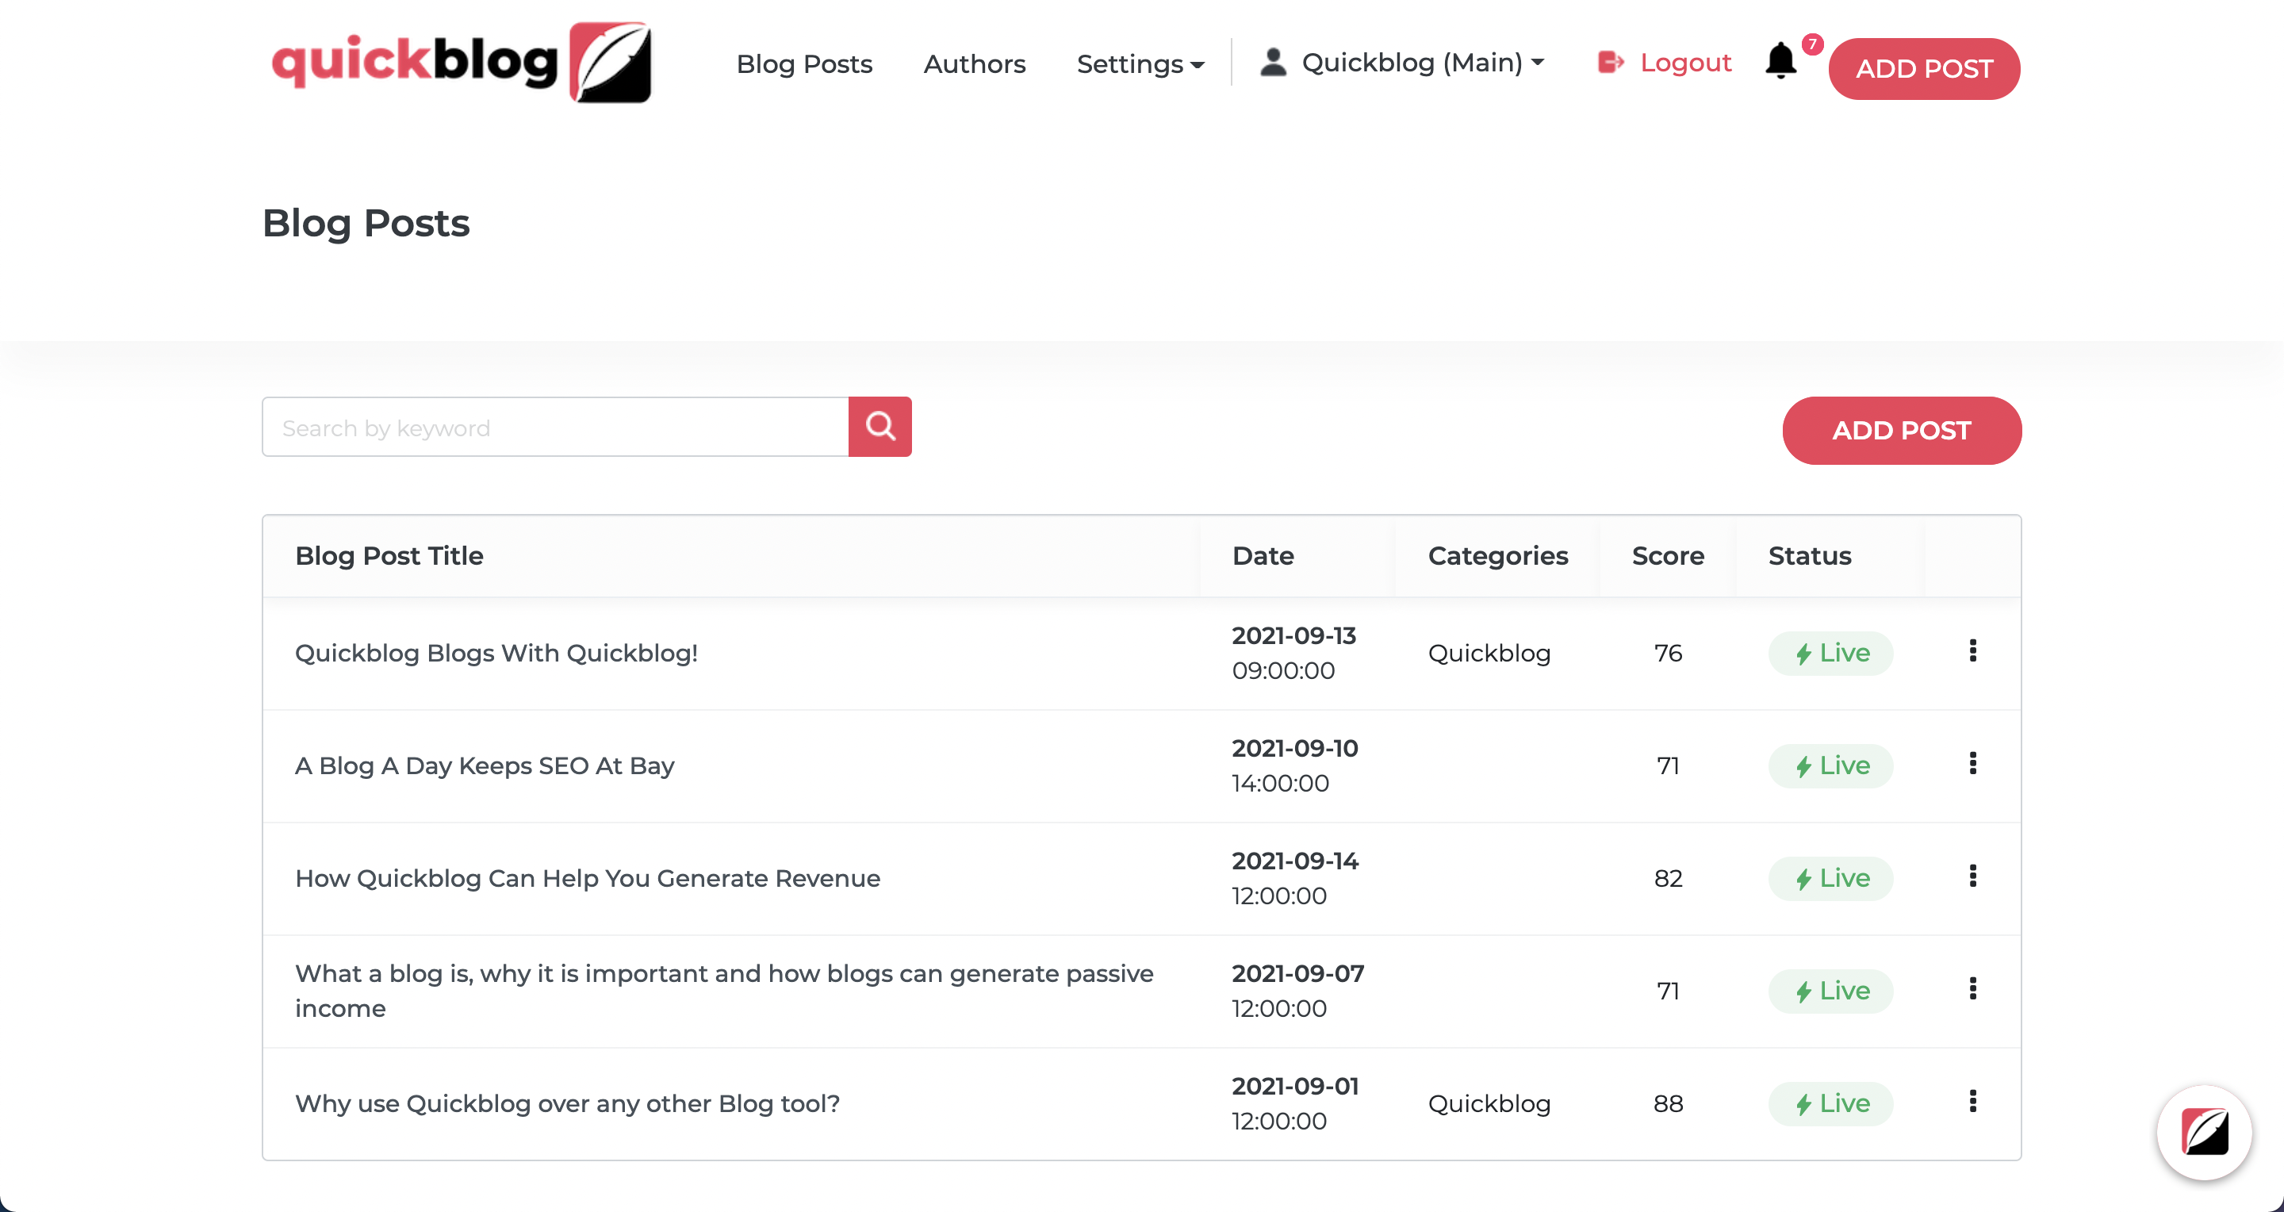Click the score 76
Viewport: 2284px width, 1212px height.
click(x=1668, y=654)
